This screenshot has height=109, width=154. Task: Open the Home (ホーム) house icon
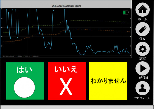click(142, 10)
